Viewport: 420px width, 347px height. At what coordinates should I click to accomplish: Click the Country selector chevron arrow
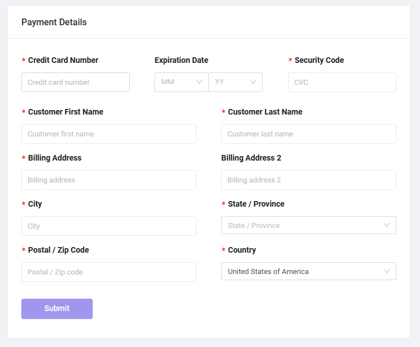point(387,271)
